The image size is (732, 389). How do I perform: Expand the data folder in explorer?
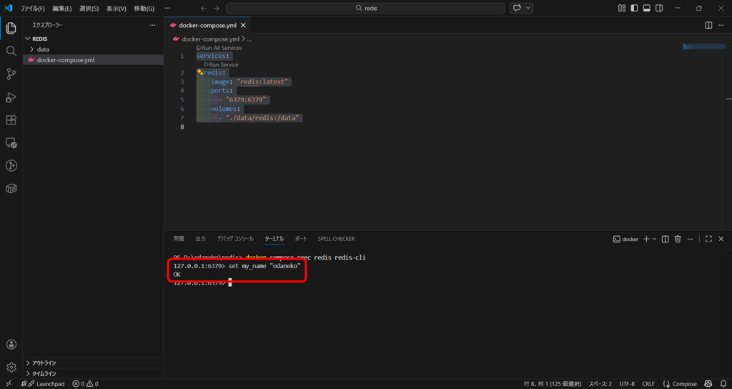pos(43,49)
